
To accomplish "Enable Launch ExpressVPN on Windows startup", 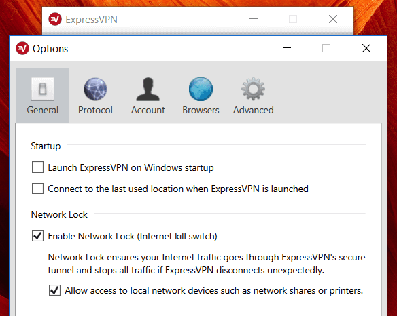I will (x=37, y=167).
